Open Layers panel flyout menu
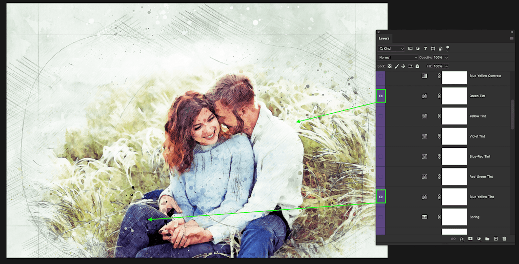Image resolution: width=519 pixels, height=264 pixels. pos(512,39)
